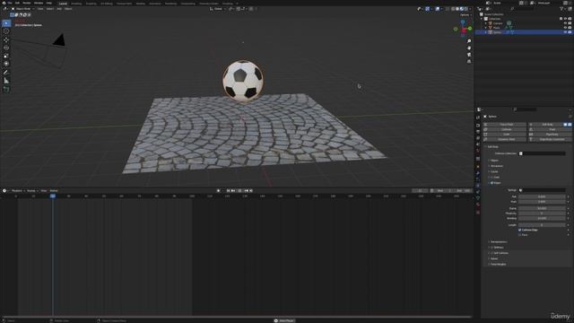The height and width of the screenshot is (323, 574).
Task: Open the Output properties tab icon
Action: (478, 132)
